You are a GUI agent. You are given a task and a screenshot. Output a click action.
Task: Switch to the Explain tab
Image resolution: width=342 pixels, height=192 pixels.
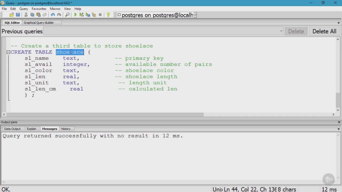point(32,129)
